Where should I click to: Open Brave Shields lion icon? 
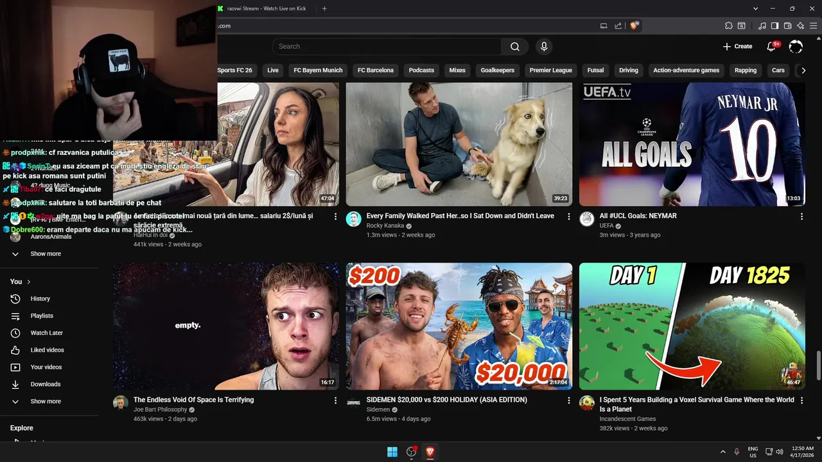[x=634, y=26]
